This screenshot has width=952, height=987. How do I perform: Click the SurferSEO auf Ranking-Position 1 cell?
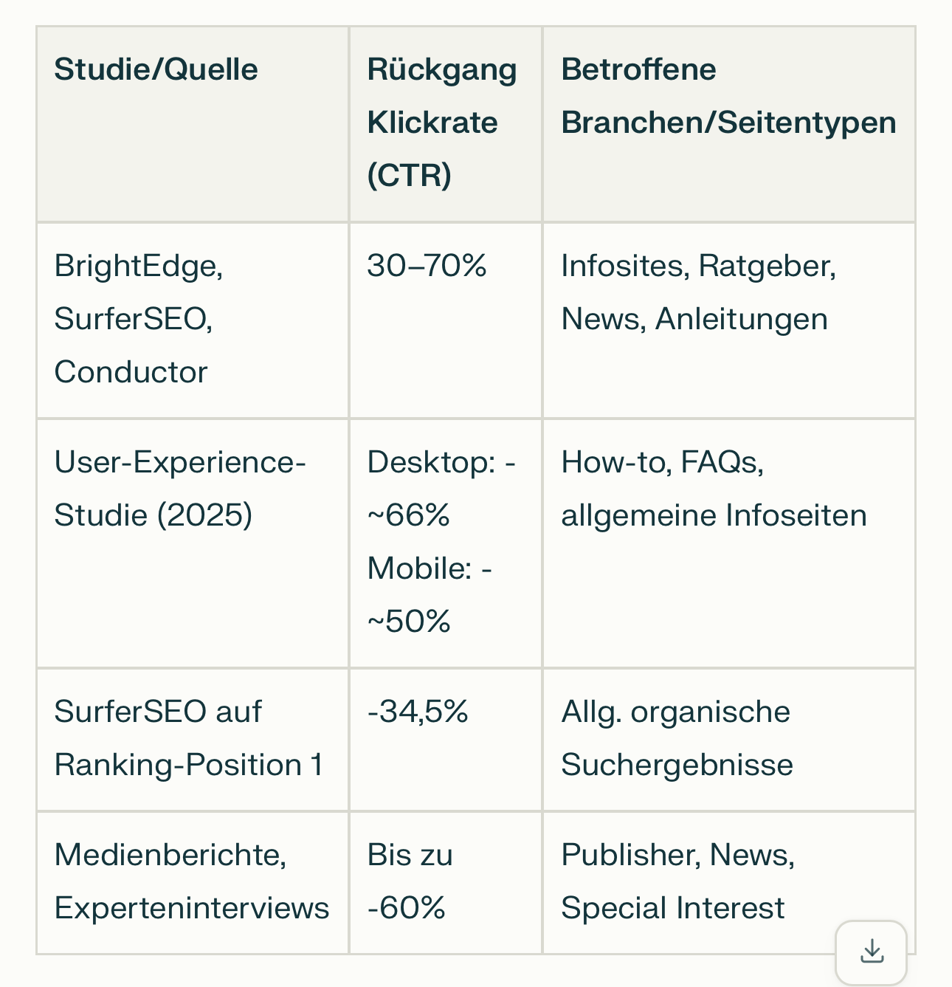point(188,737)
